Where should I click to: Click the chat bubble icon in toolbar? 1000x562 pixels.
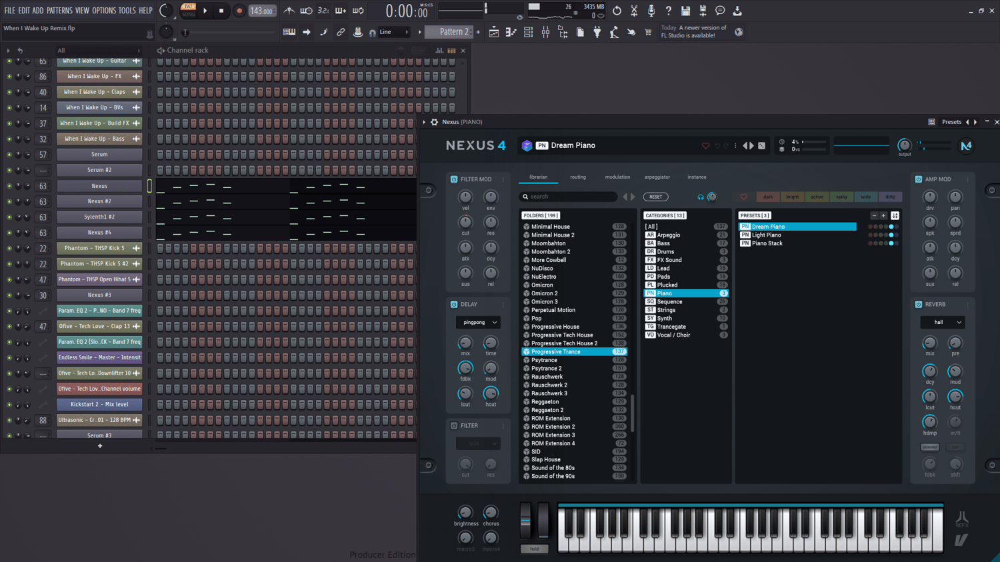click(x=720, y=11)
